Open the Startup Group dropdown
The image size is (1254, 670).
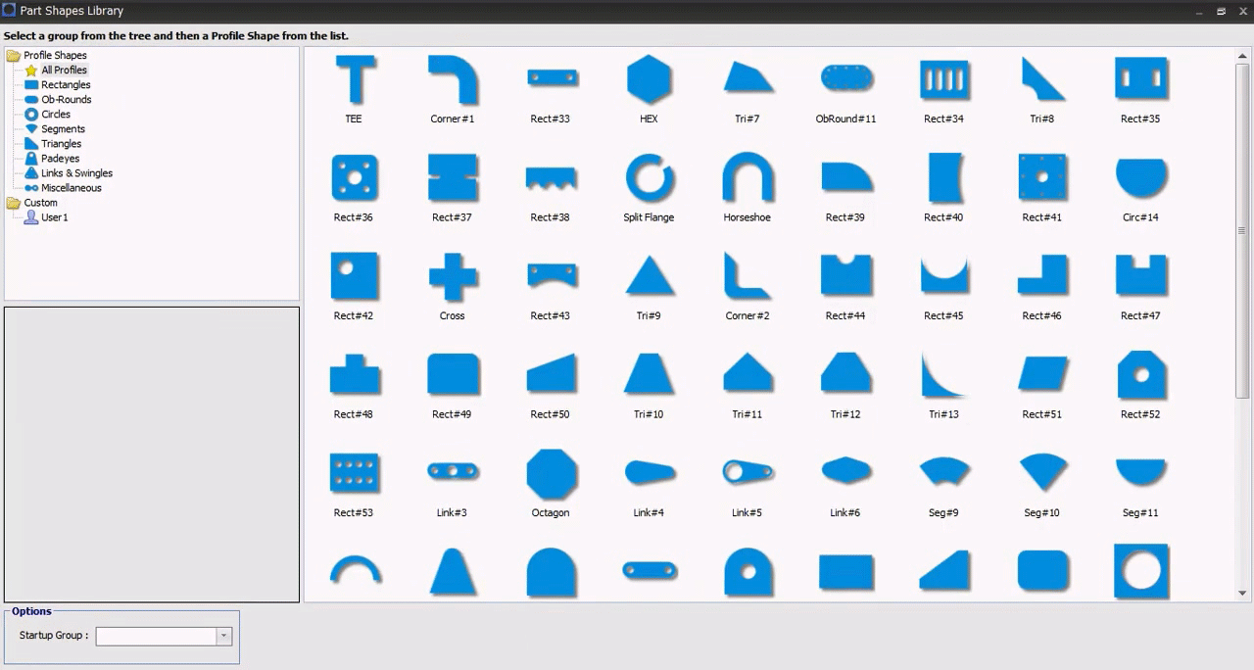(x=223, y=636)
